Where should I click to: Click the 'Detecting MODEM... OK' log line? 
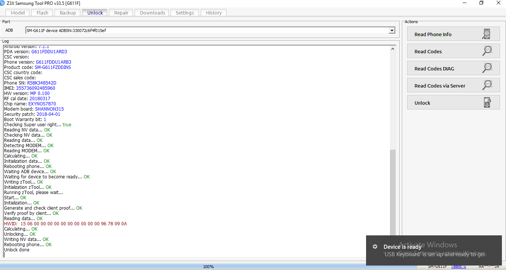pyautogui.click(x=29, y=146)
